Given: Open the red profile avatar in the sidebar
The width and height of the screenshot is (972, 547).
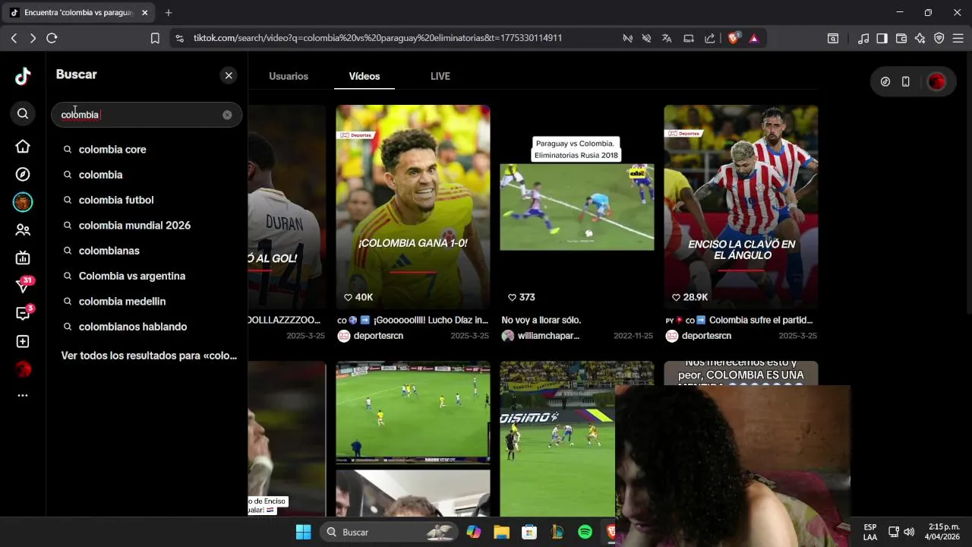Looking at the screenshot, I should click(23, 369).
